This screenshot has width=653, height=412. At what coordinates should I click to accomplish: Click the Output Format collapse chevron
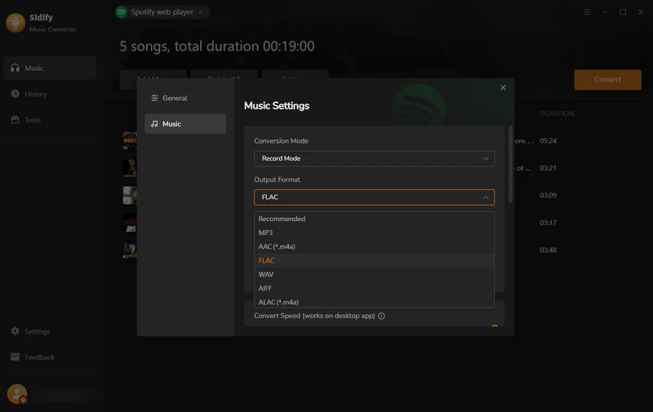click(x=486, y=197)
